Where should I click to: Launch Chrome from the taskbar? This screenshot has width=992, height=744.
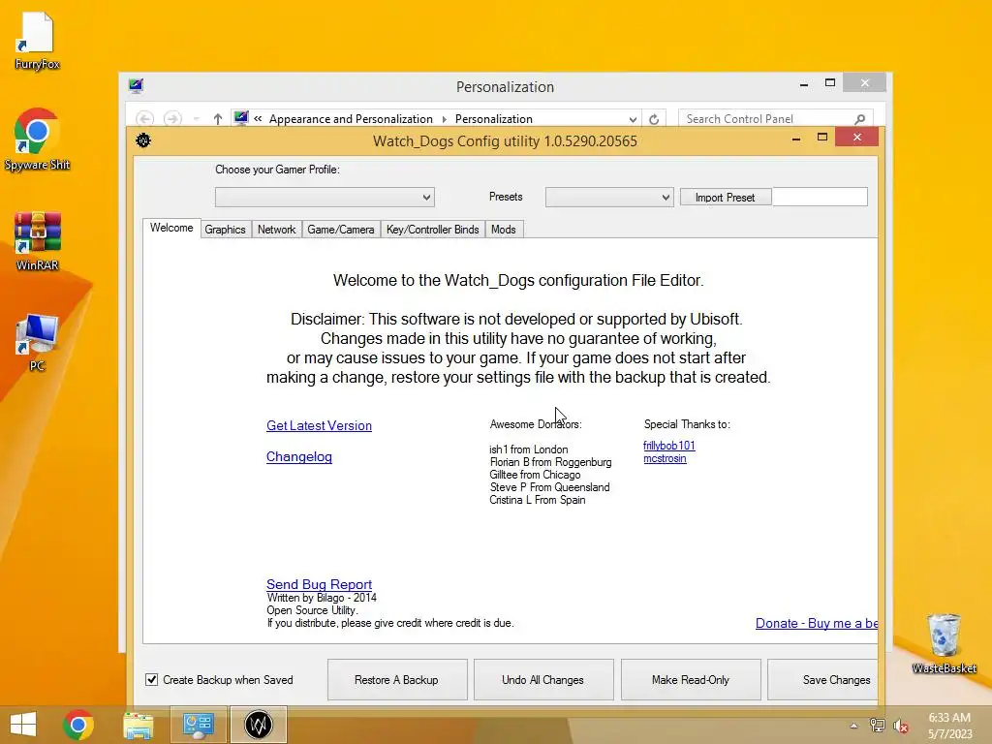pos(78,725)
